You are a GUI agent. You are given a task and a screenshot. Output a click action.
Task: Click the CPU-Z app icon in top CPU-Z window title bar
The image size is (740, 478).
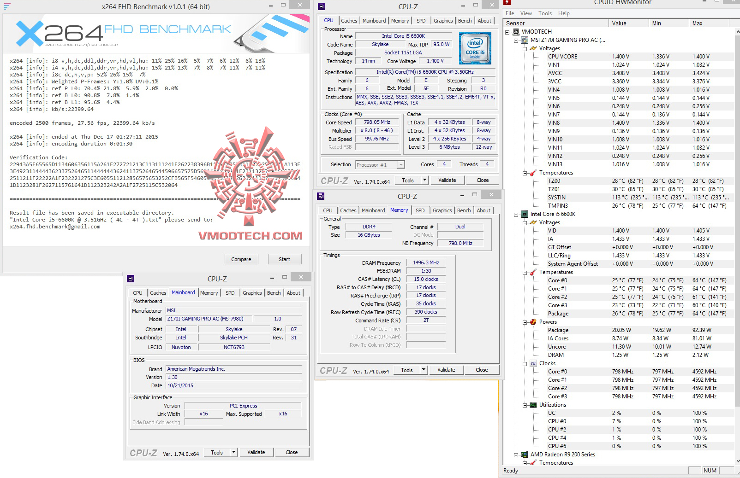point(322,6)
